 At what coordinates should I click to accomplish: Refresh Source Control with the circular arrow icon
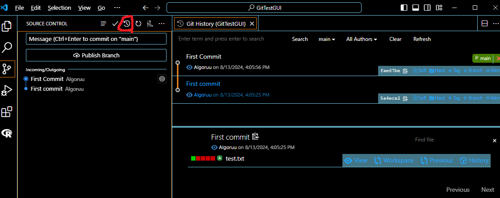138,24
